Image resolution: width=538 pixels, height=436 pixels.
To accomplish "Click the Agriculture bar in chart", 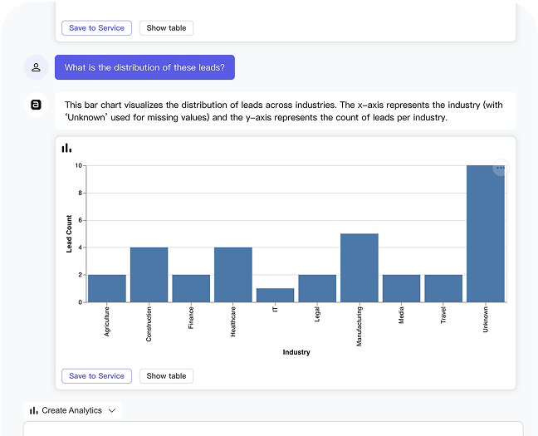I will (107, 289).
